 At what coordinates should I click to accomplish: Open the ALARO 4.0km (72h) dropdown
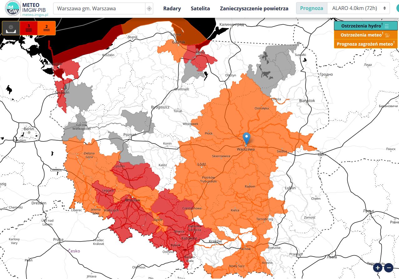pyautogui.click(x=359, y=8)
